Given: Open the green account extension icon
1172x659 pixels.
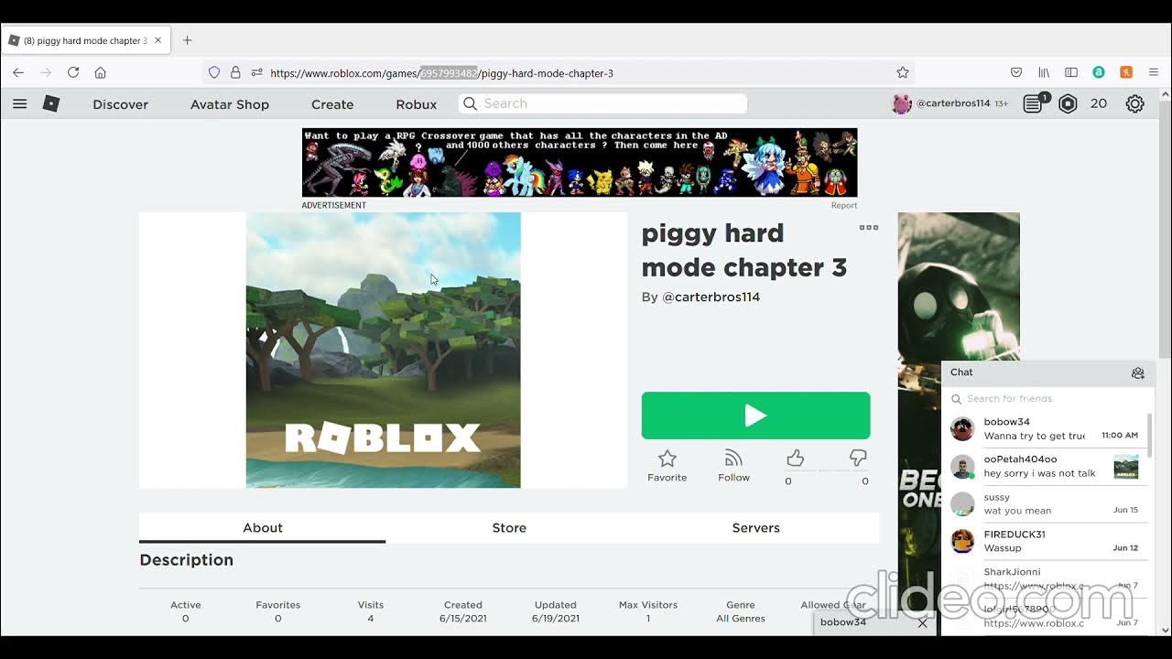Looking at the screenshot, I should (x=1099, y=72).
